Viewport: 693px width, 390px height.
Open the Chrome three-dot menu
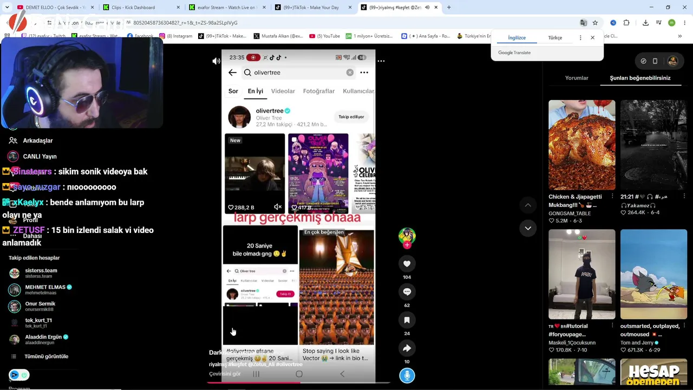(684, 23)
